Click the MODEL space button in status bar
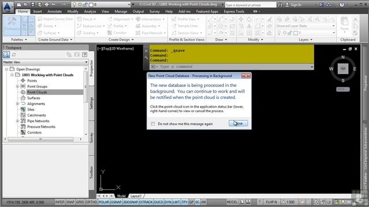369x207 pixels. [x=232, y=202]
